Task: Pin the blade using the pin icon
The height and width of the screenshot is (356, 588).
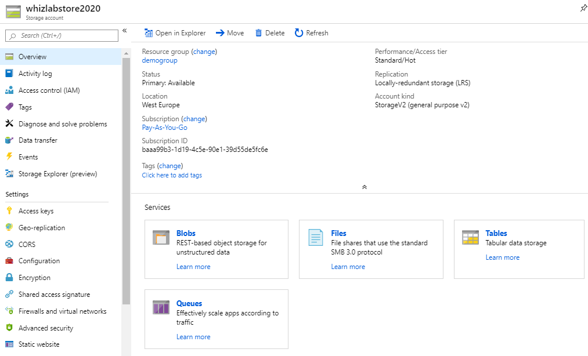Action: point(583,8)
